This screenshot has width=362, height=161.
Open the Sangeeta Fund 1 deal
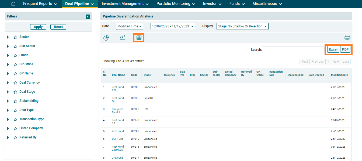[x=117, y=110]
